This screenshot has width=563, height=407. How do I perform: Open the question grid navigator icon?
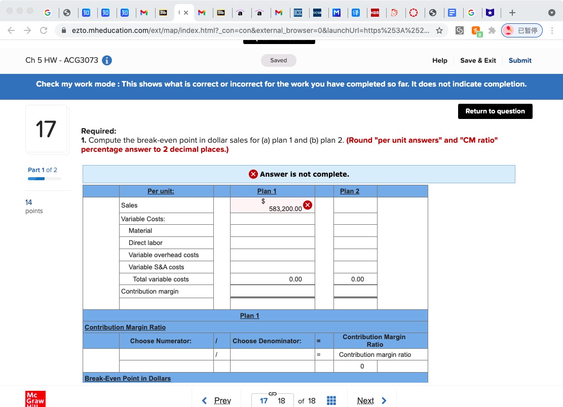tap(331, 400)
